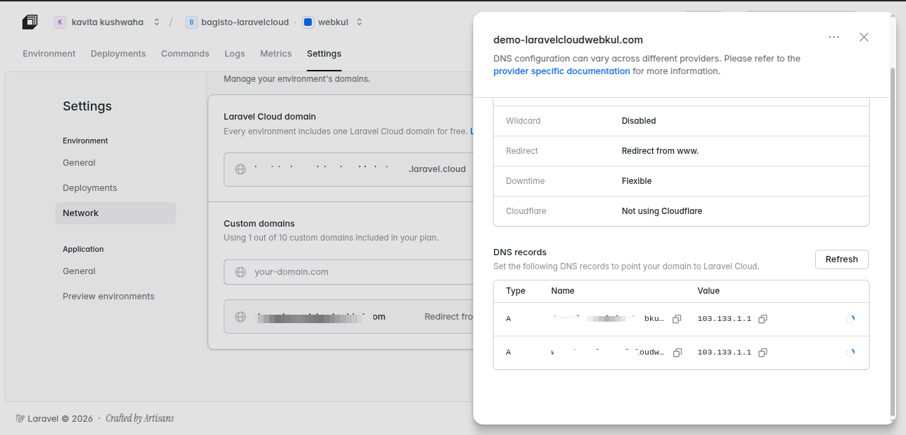
Task: Copy the value of the first A record
Action: click(x=763, y=319)
